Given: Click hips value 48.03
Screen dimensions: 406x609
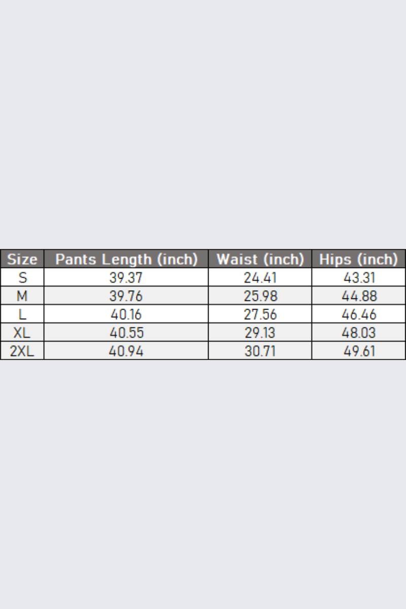Looking at the screenshot, I should [358, 332].
